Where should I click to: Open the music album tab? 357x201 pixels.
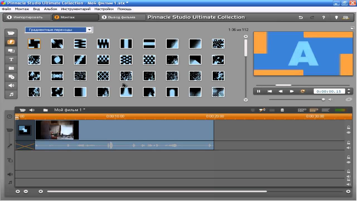tap(11, 94)
